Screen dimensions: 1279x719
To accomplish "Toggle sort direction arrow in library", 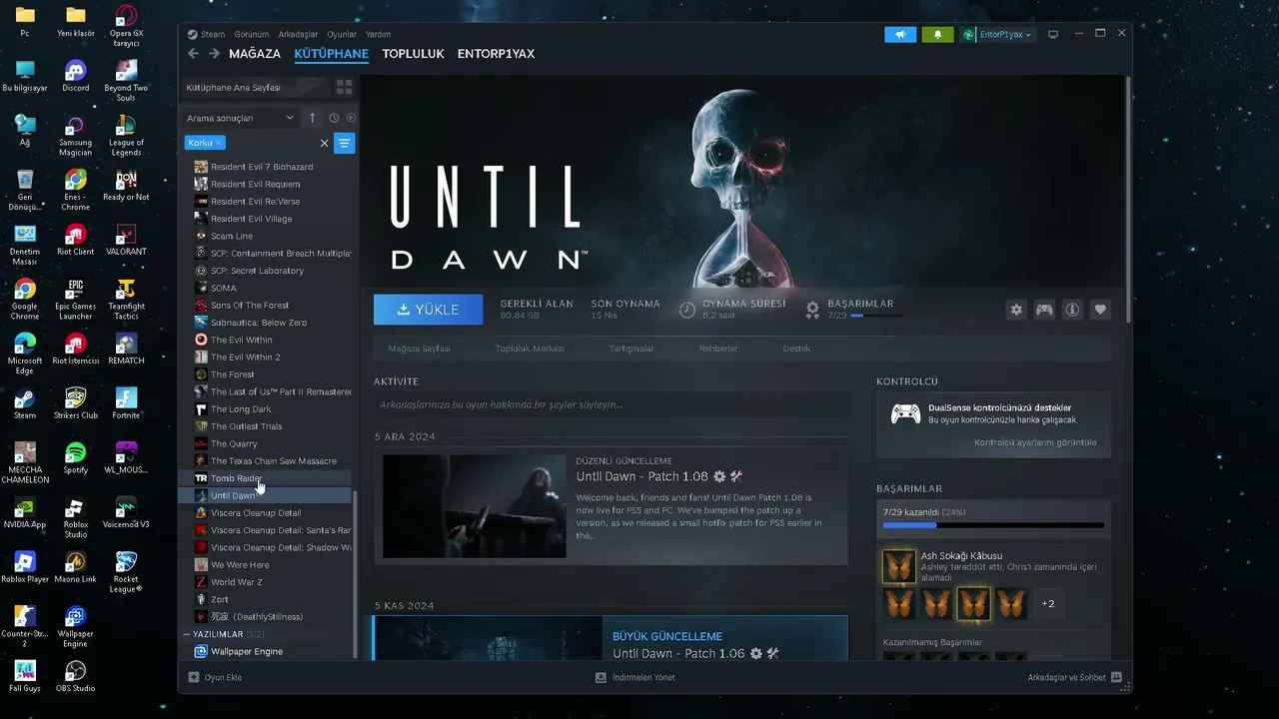I will (x=312, y=118).
